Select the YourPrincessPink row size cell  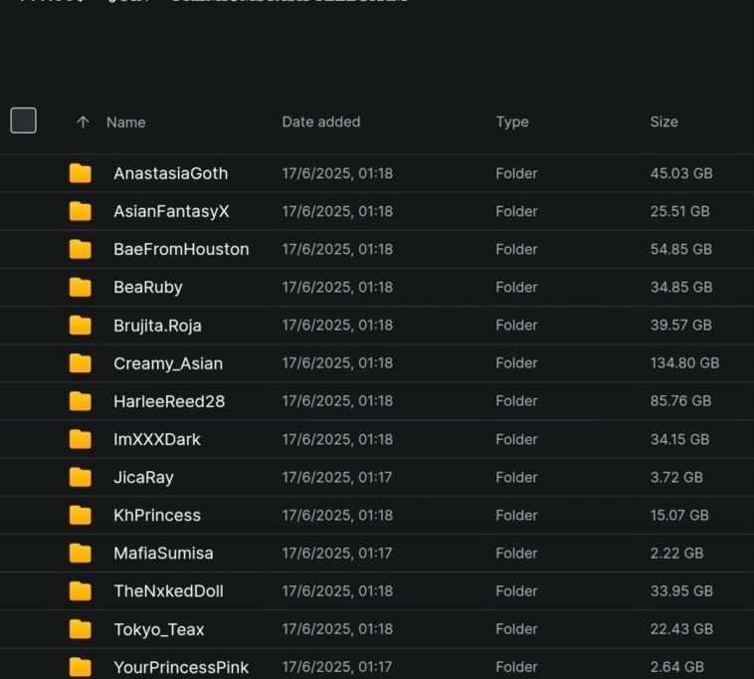pos(676,667)
